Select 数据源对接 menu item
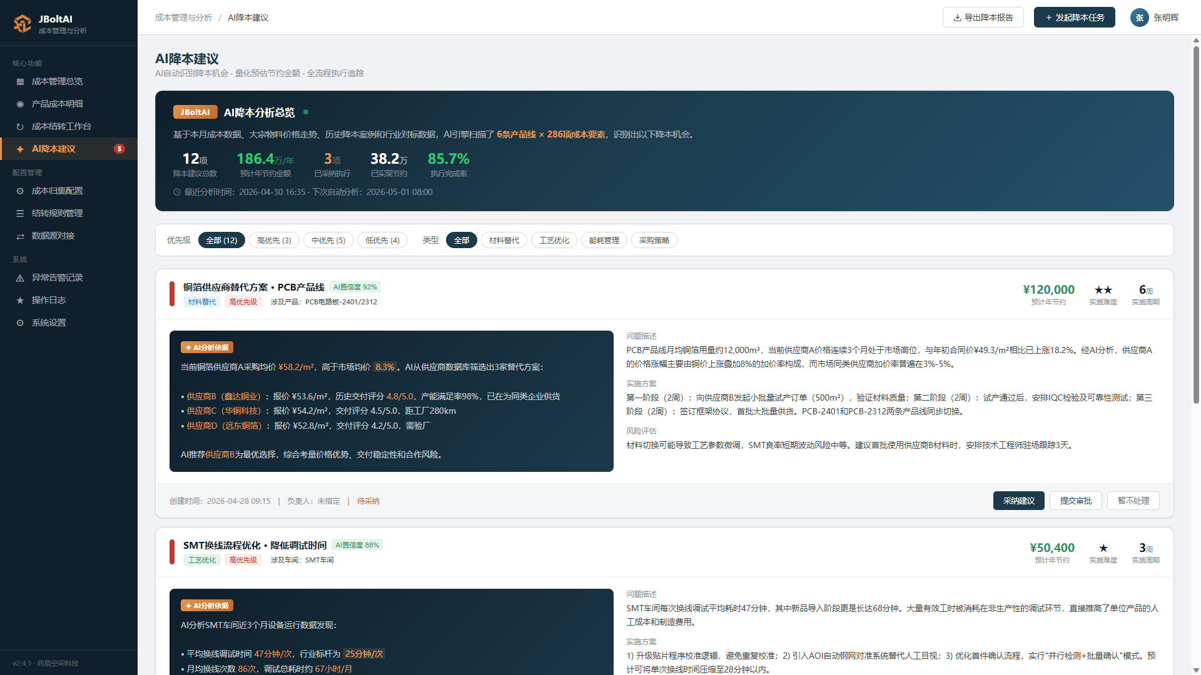This screenshot has height=675, width=1201. point(69,236)
